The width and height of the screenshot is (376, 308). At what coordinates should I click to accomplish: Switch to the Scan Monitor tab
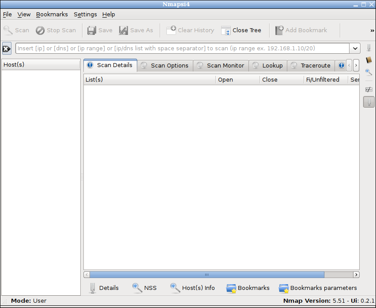(x=221, y=66)
